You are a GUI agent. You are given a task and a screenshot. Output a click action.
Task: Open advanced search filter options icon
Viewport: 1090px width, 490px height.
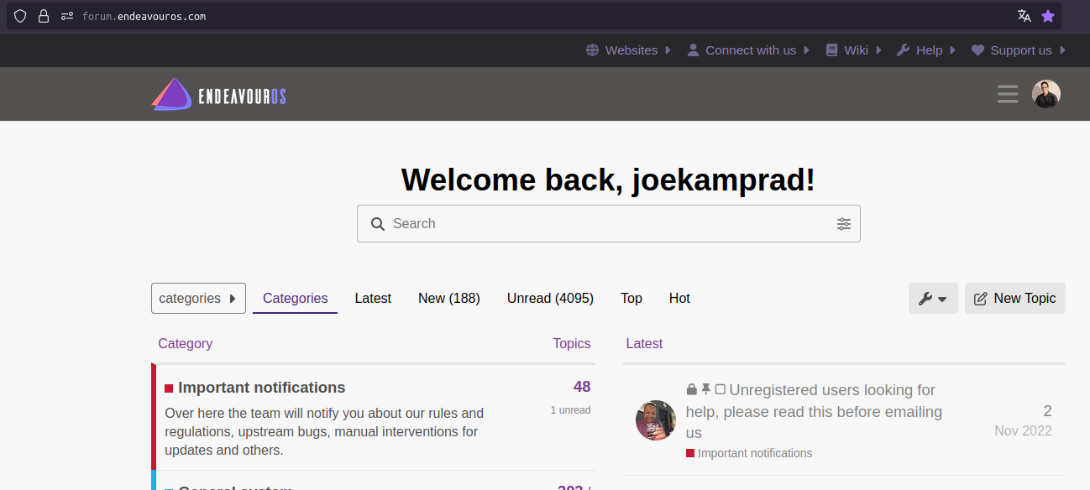pyautogui.click(x=843, y=224)
